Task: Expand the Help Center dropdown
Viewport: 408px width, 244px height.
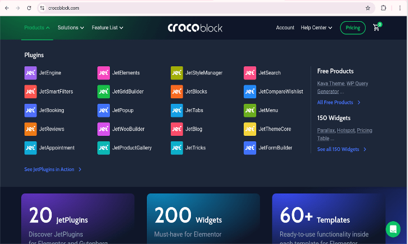Action: (317, 28)
